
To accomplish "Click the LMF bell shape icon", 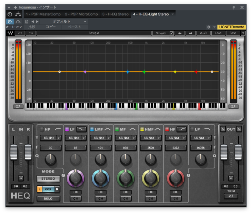I will (107, 129).
